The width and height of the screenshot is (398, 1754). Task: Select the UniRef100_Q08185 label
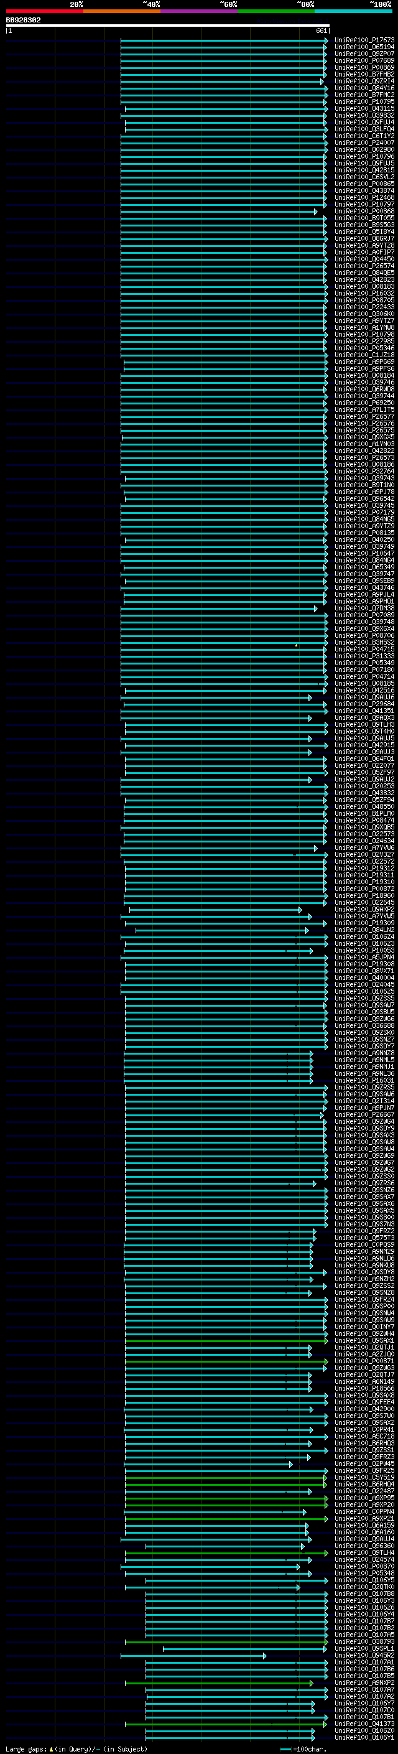click(364, 683)
